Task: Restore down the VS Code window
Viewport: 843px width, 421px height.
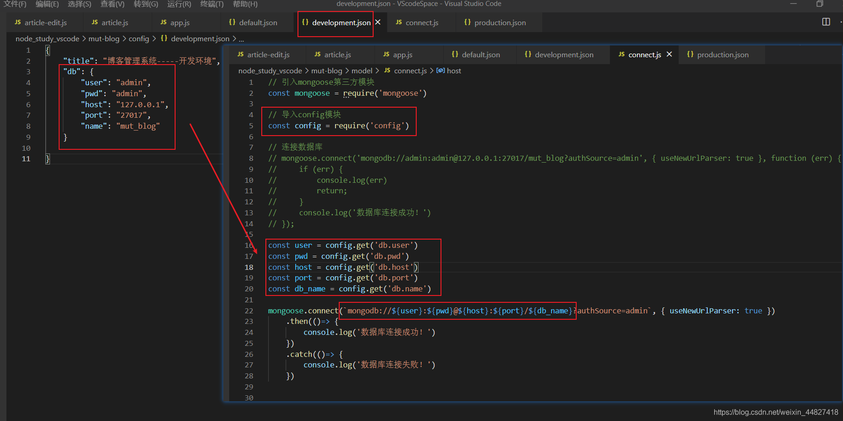Action: coord(820,4)
